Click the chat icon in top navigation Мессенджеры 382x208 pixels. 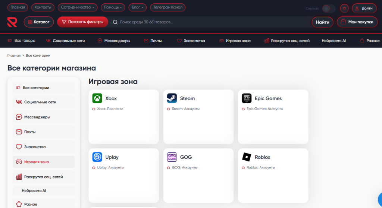coord(100,41)
